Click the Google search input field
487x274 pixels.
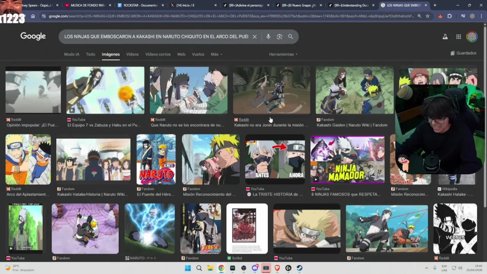click(x=156, y=37)
